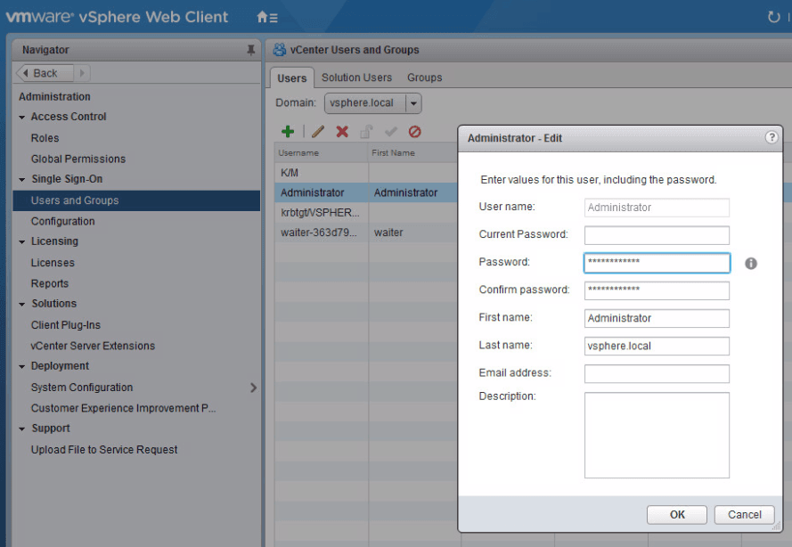Open Global Permissions

78,159
